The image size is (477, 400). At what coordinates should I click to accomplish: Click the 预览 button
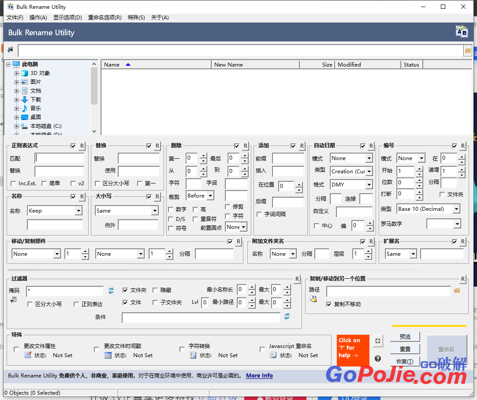[x=405, y=336]
